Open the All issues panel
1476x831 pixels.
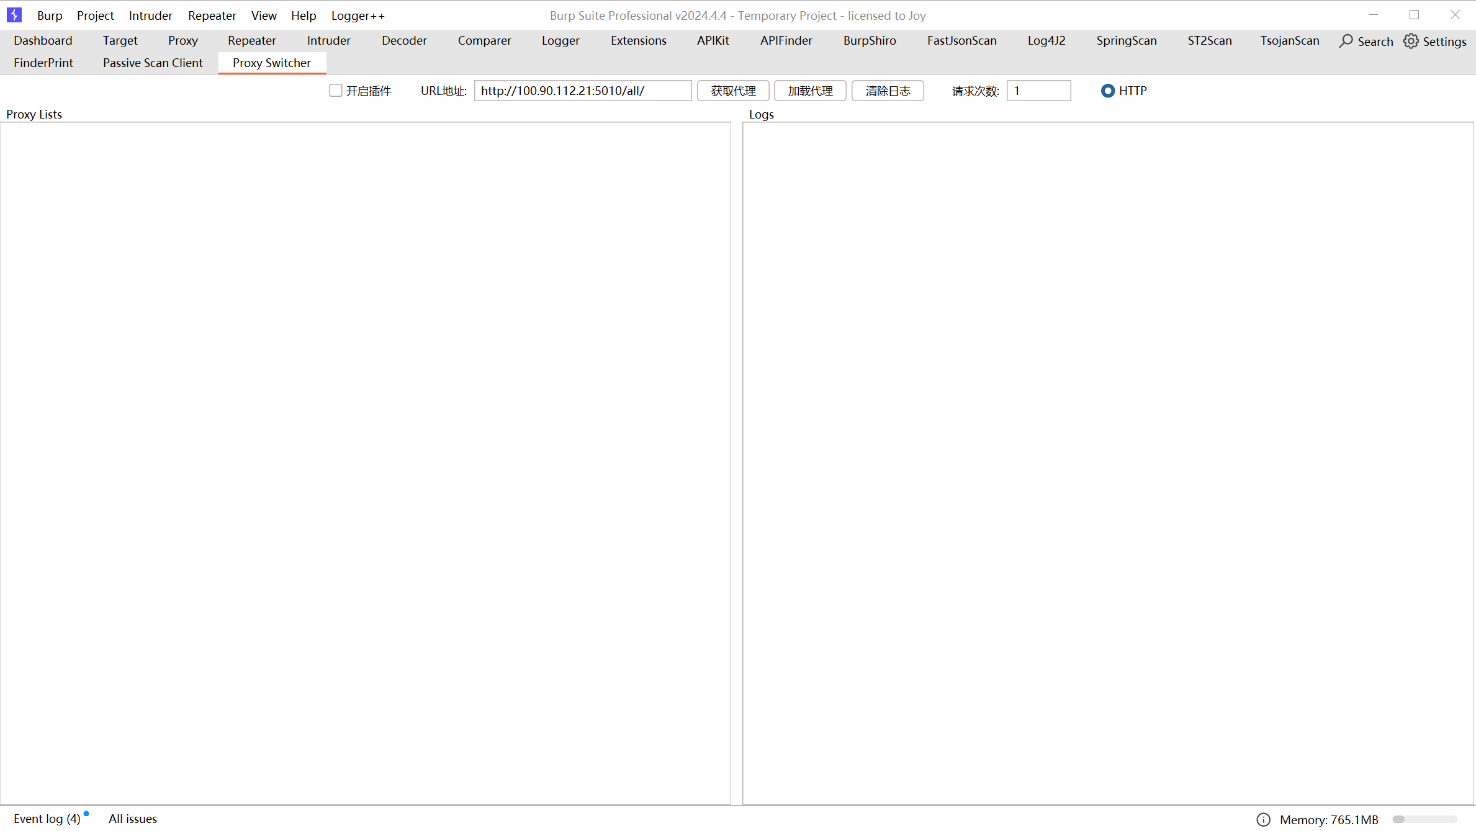pos(133,819)
